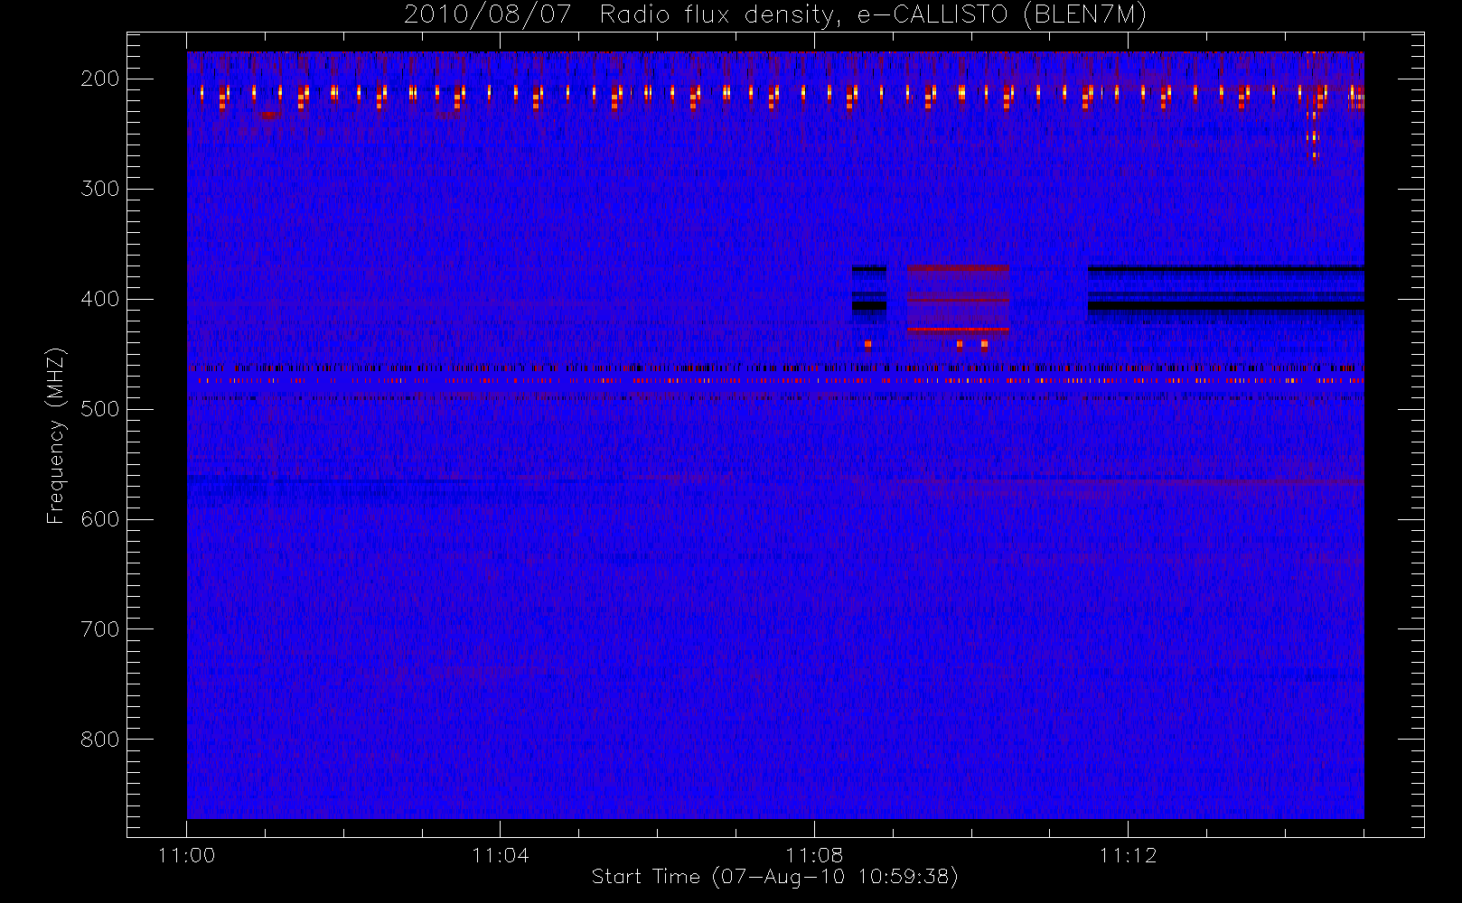This screenshot has height=903, width=1462.
Task: Click the '400' frequency tick label
Action: tap(100, 299)
